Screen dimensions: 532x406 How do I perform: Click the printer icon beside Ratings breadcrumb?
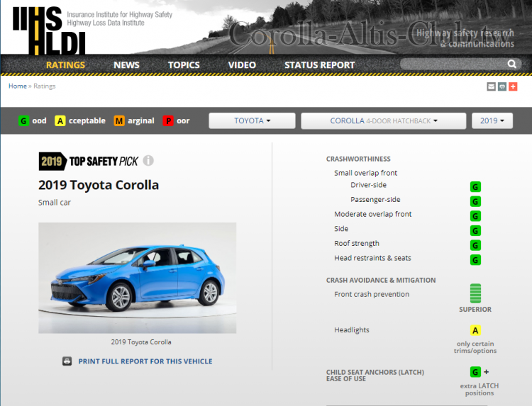click(x=502, y=86)
